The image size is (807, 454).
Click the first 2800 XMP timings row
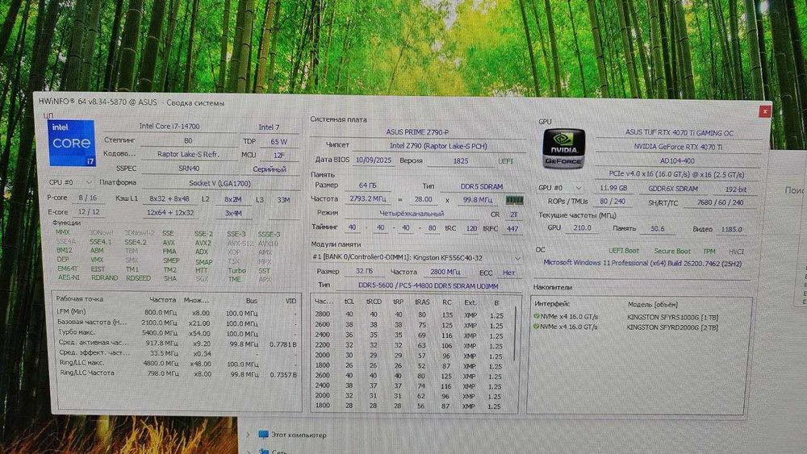[412, 314]
